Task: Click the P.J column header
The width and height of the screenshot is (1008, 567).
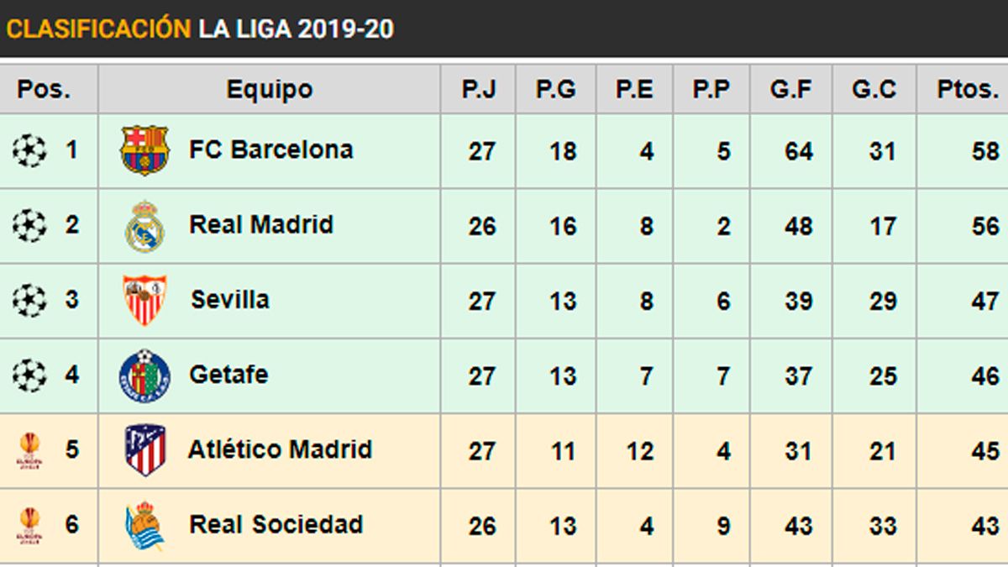Action: coord(479,89)
